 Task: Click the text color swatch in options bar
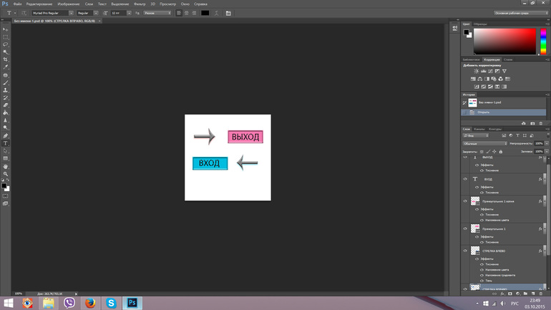point(205,13)
